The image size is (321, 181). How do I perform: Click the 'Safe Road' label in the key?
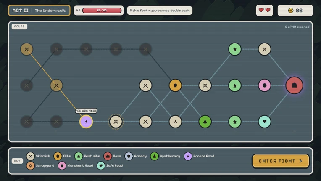[x=114, y=165]
